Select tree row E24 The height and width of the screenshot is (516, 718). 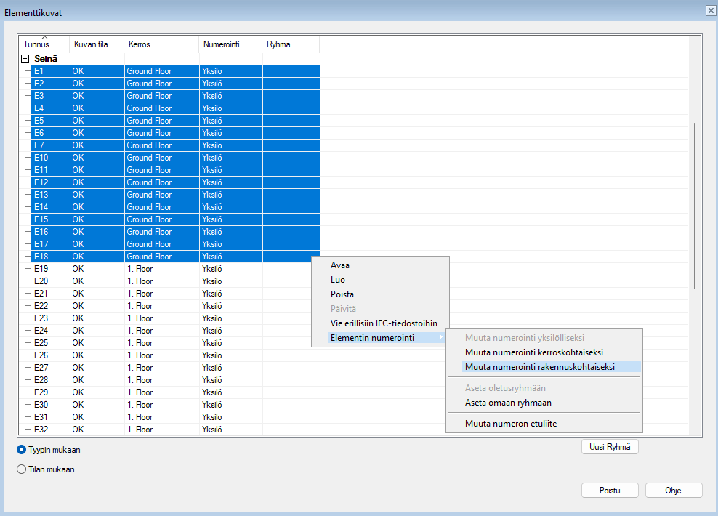(x=176, y=331)
